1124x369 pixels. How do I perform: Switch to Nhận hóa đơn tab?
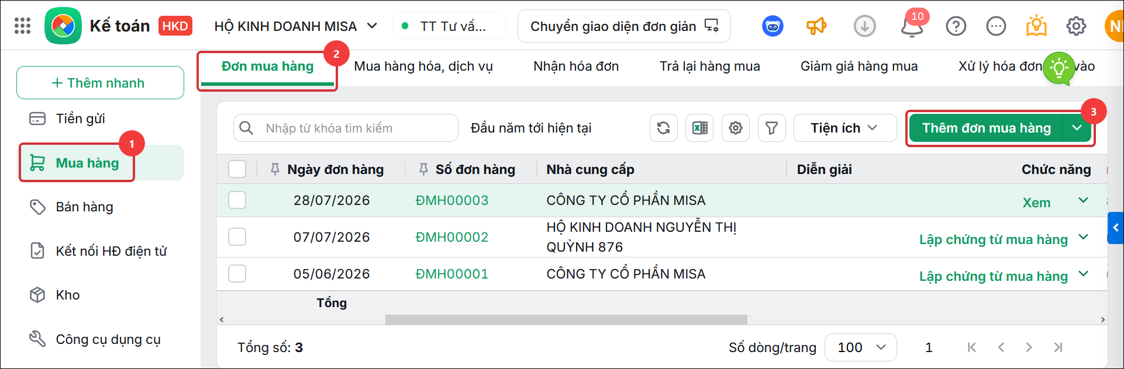tap(576, 66)
